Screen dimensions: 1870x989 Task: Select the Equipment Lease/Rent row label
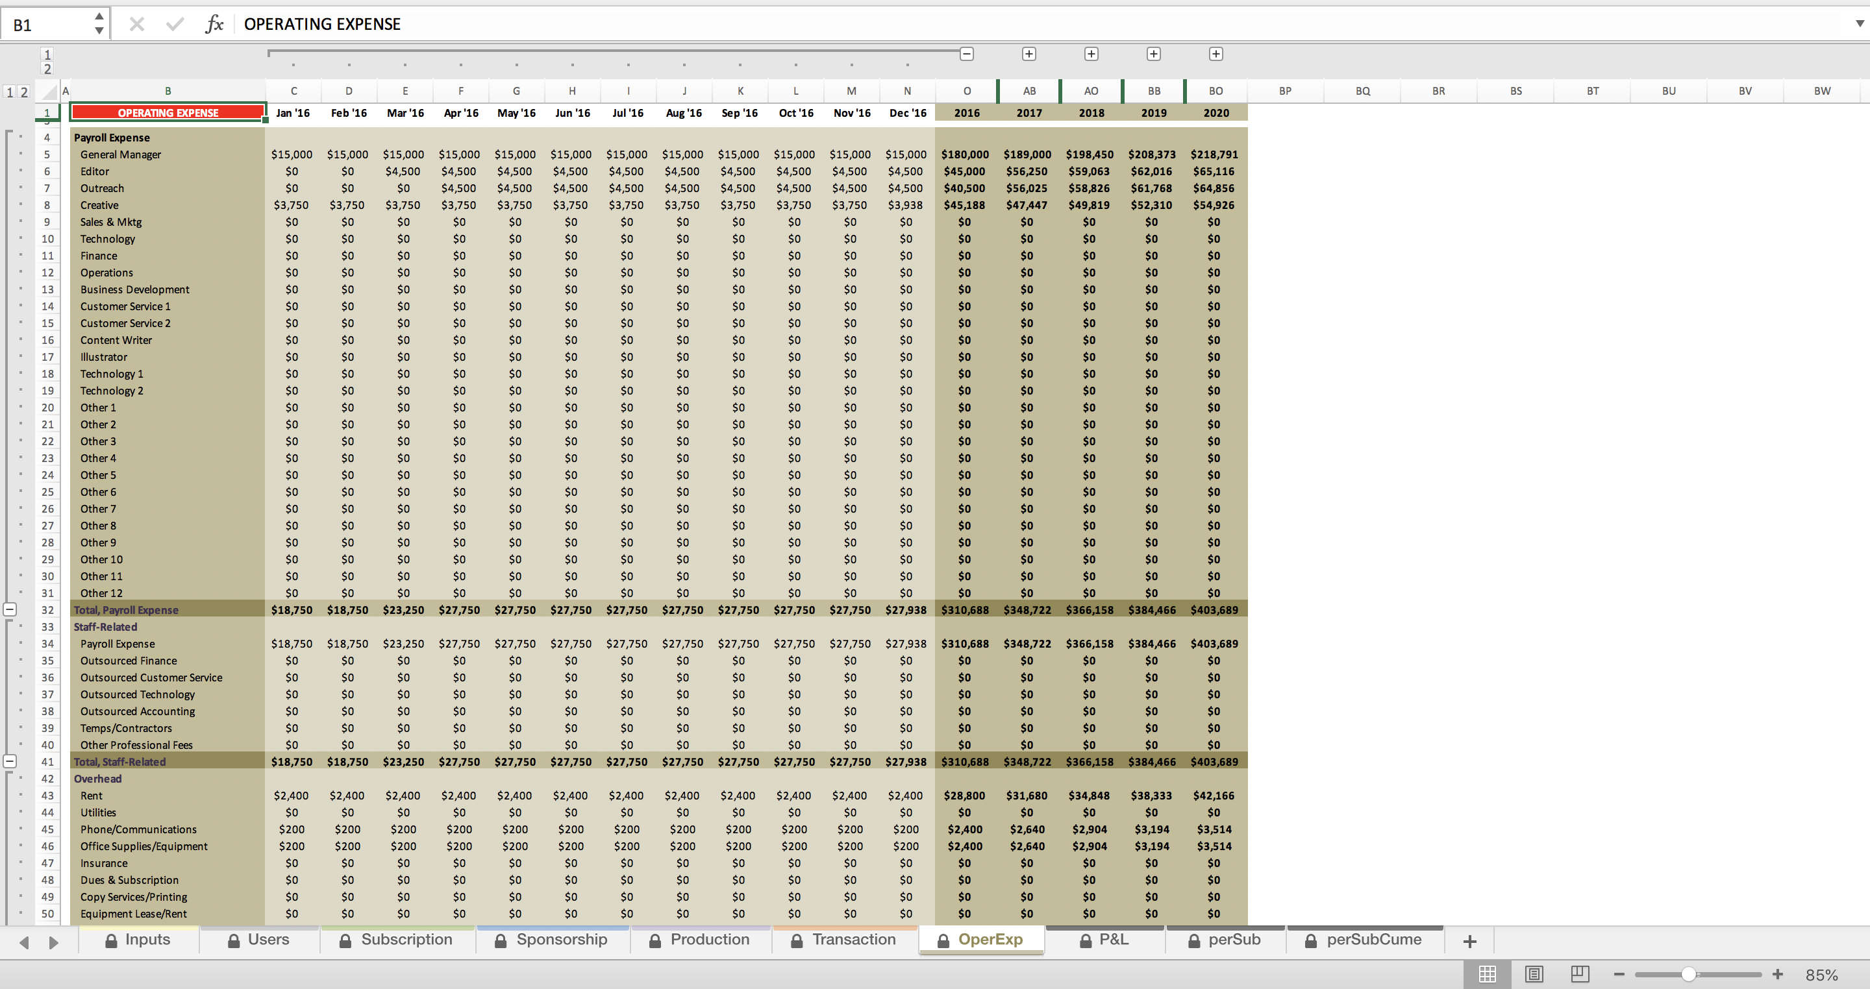point(134,914)
